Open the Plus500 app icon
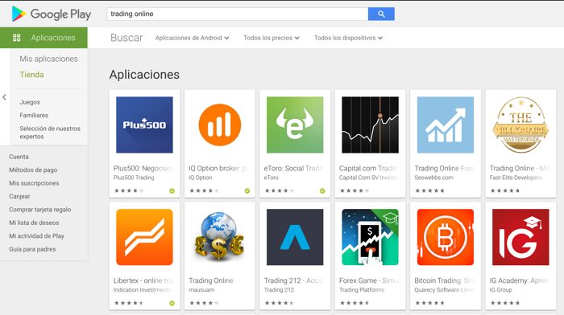The height and width of the screenshot is (315, 564). coord(144,125)
